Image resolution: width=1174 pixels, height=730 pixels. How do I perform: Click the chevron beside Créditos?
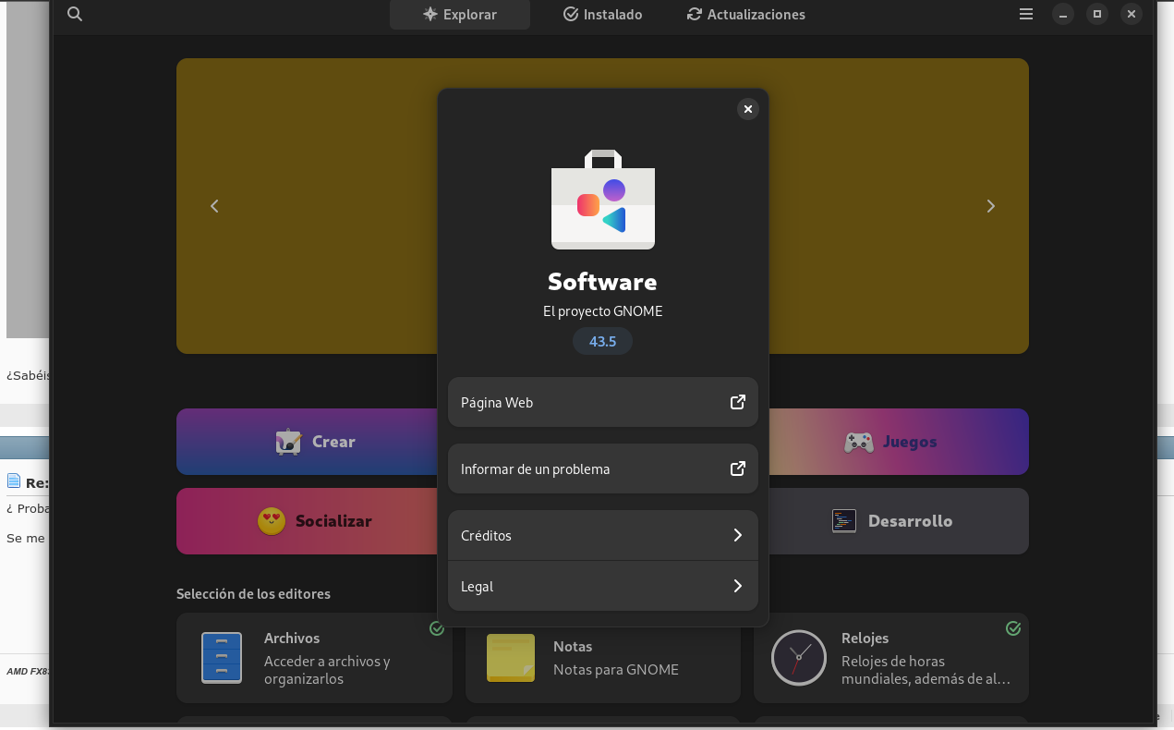[x=737, y=535]
